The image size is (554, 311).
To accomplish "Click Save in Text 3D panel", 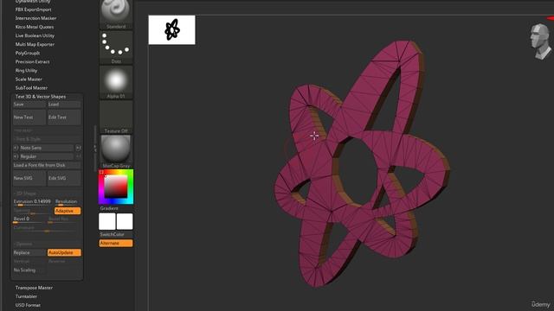I will 29,105.
